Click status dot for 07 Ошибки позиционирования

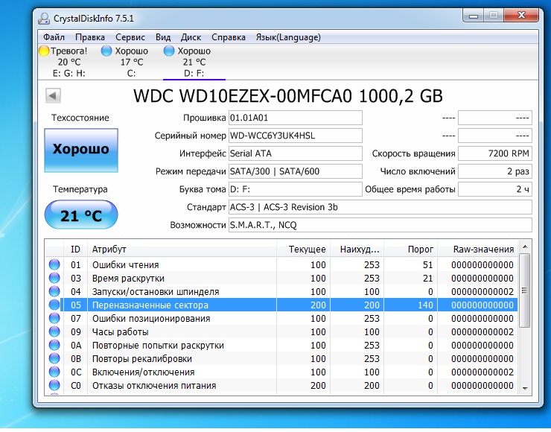[54, 318]
